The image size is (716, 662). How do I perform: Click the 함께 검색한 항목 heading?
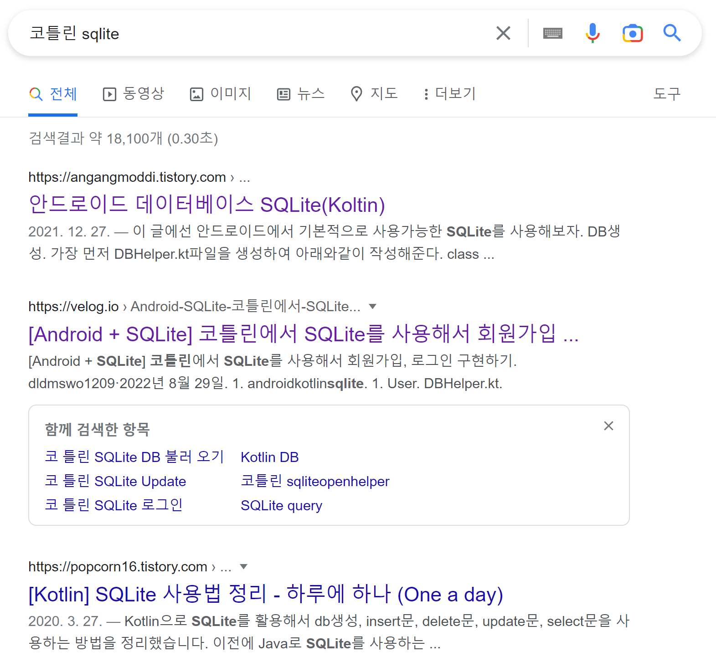(98, 429)
